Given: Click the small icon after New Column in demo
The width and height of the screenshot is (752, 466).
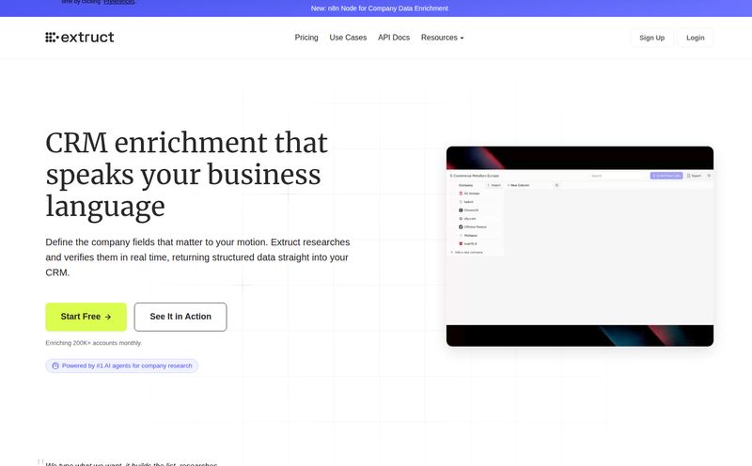Looking at the screenshot, I should tap(556, 185).
